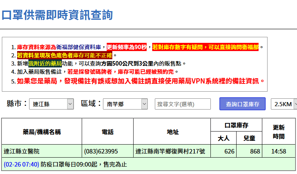This screenshot has width=297, height=174.
Task: Click the note 防疫口罩每日09:00起，售完為止
Action: pos(84,164)
